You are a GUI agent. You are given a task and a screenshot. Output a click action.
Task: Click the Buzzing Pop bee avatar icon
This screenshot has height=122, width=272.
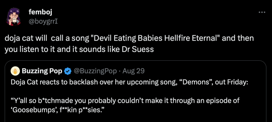[15, 71]
